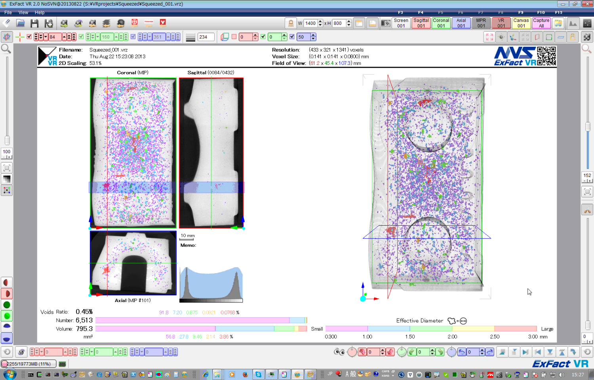Toggle the green coronal slice checkbox
The width and height of the screenshot is (594, 380).
pos(81,37)
